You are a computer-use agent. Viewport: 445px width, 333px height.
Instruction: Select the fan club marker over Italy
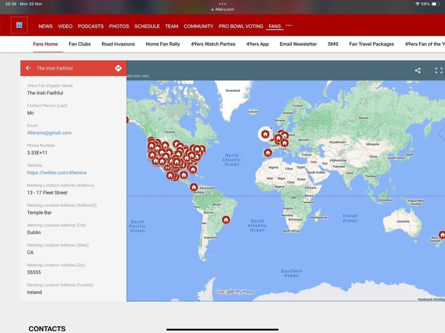tap(284, 143)
